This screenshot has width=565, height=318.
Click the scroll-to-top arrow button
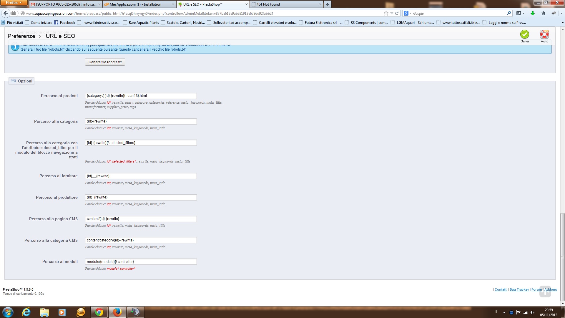coord(545,292)
